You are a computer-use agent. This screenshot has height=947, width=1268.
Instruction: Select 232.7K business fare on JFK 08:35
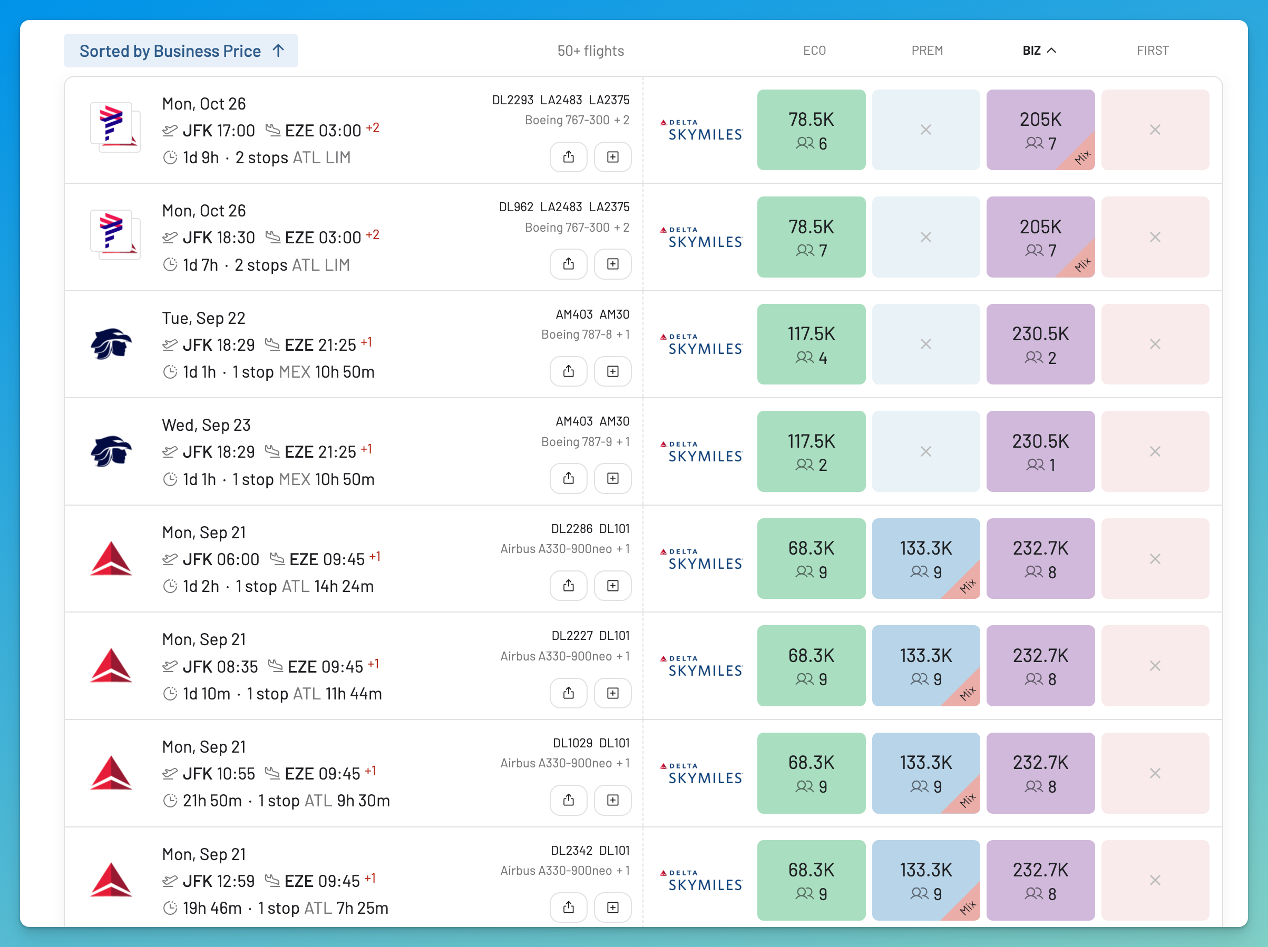click(x=1040, y=666)
